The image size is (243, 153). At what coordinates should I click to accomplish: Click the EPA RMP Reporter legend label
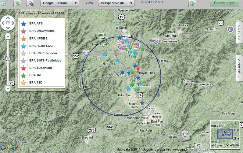[x=43, y=53]
